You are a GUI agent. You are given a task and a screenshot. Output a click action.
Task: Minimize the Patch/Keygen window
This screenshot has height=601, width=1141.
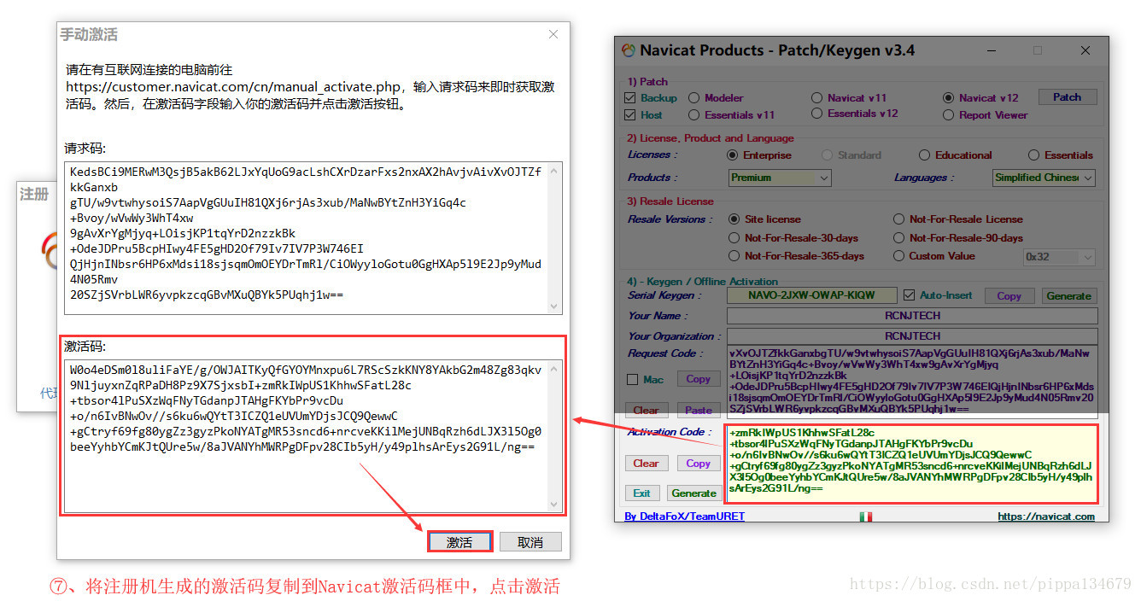point(990,50)
